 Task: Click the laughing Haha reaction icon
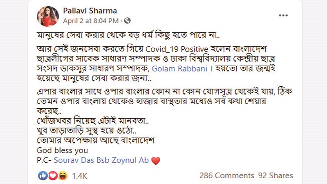tap(63, 176)
